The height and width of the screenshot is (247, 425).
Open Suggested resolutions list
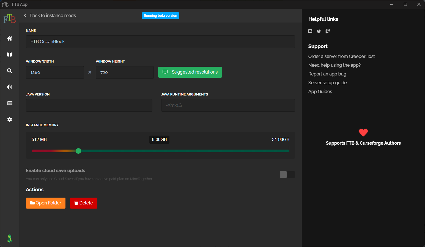pyautogui.click(x=190, y=72)
